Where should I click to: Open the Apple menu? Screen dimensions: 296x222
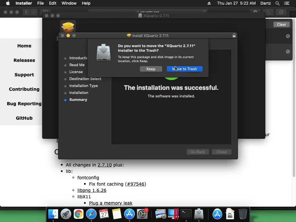click(8, 3)
